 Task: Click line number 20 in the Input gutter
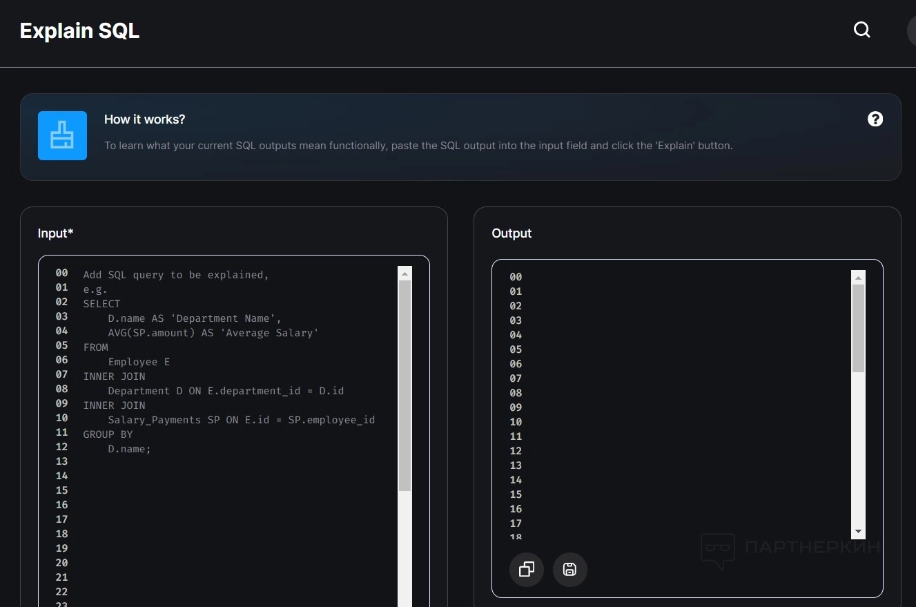[61, 563]
